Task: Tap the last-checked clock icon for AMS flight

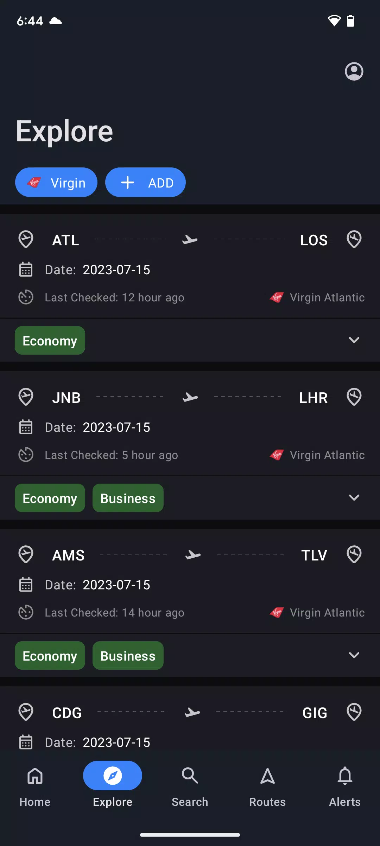Action: 26,612
